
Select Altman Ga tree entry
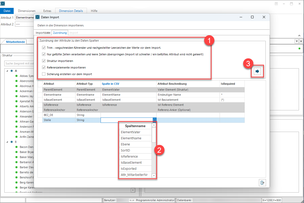[26, 122]
